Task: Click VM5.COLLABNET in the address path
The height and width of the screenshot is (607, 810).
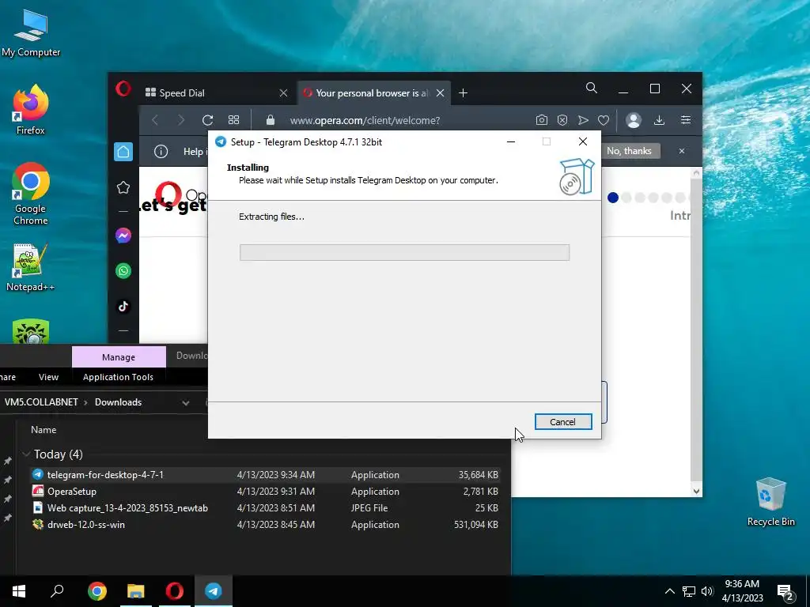Action: (41, 402)
